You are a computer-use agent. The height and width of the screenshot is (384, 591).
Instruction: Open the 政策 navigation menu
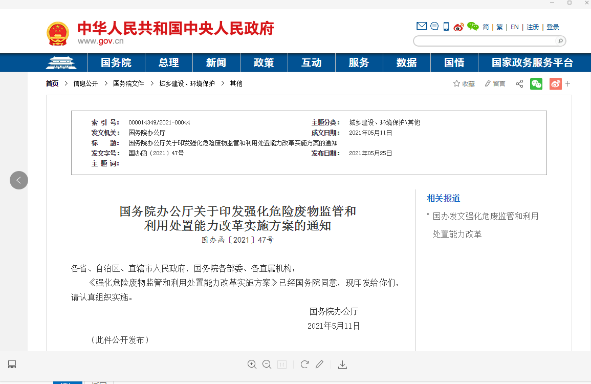click(264, 63)
